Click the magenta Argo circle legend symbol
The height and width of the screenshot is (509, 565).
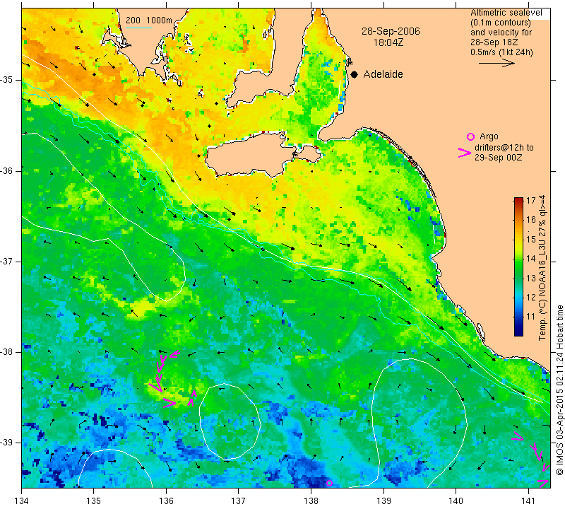470,136
